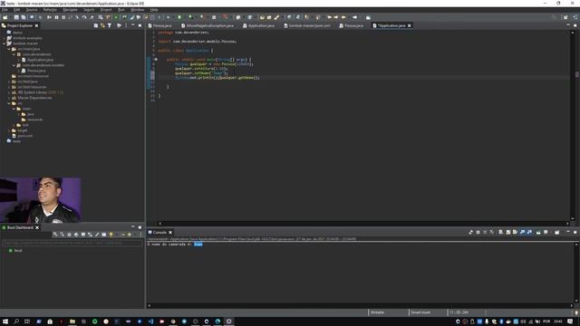
Task: Collapse the src/main/java source folder
Action: click(9, 49)
